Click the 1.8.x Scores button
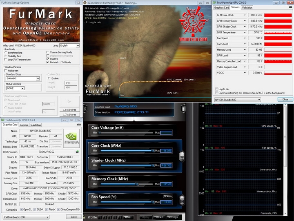294x221 pixels. pos(69,109)
